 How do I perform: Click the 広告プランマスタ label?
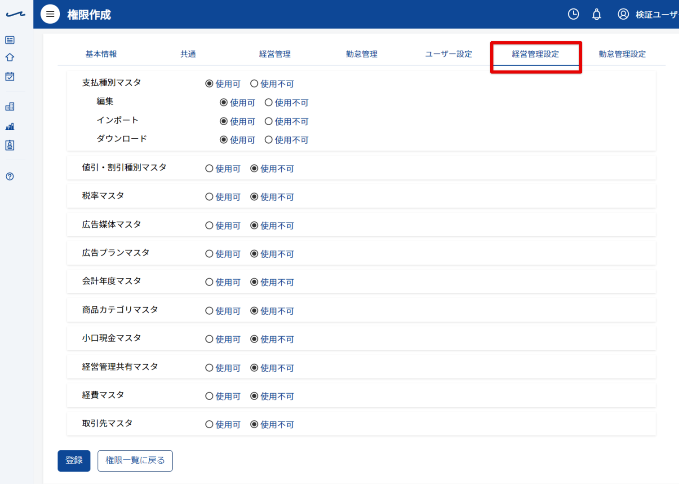[115, 253]
